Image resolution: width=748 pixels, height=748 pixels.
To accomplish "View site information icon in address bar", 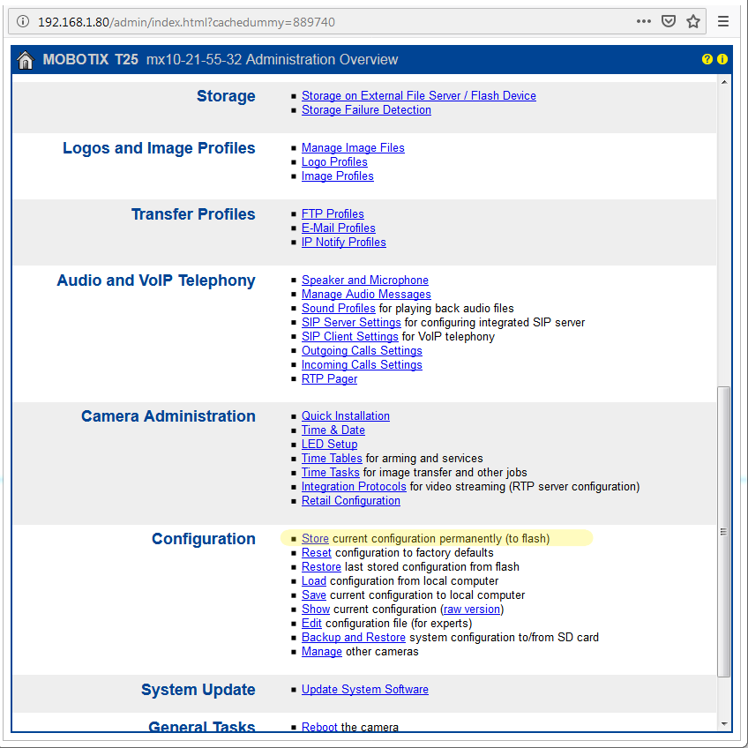I will [x=23, y=21].
